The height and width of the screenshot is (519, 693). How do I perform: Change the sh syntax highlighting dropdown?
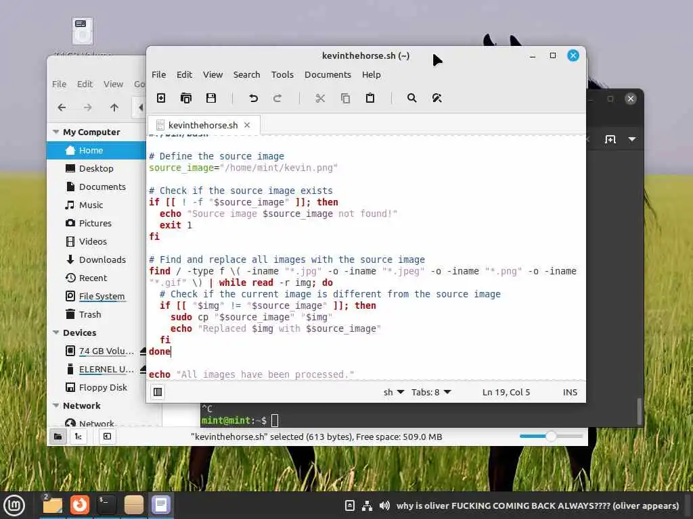(393, 392)
